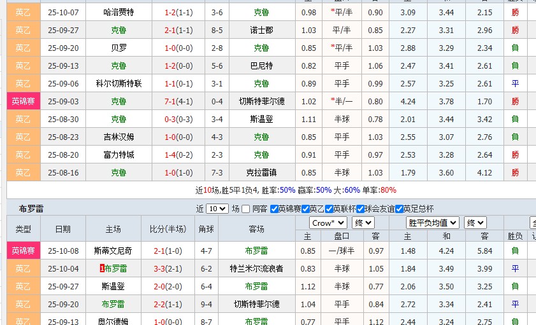Enable the 同客 checkbox filter
The width and height of the screenshot is (536, 325).
(x=247, y=209)
